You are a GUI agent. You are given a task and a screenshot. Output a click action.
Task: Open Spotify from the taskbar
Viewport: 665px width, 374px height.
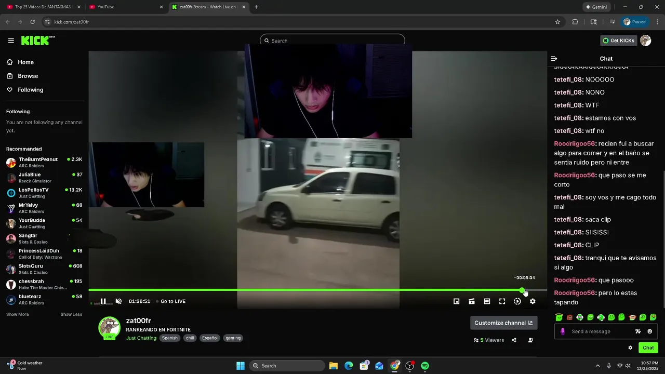425,366
